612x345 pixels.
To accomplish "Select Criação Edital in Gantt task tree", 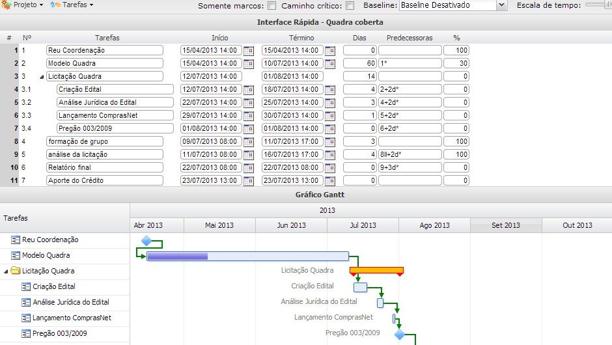I will tap(54, 287).
